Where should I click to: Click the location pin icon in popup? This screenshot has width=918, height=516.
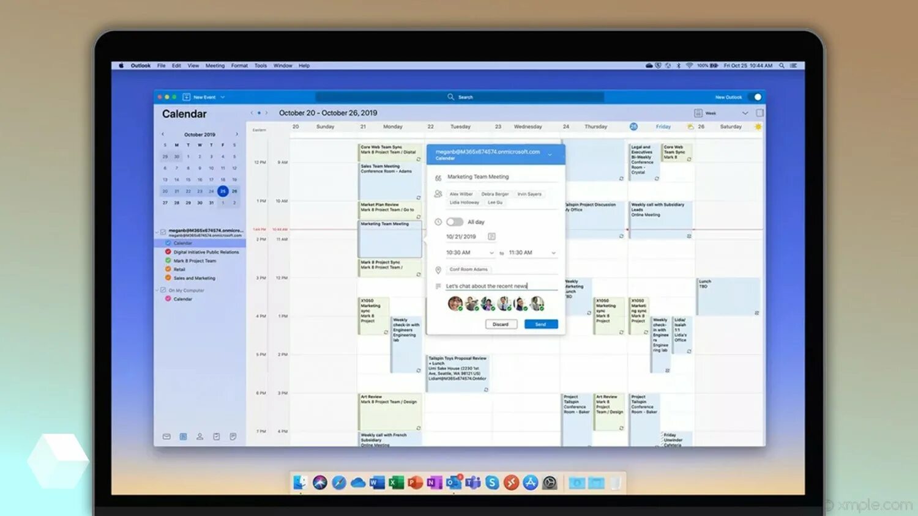pos(438,270)
